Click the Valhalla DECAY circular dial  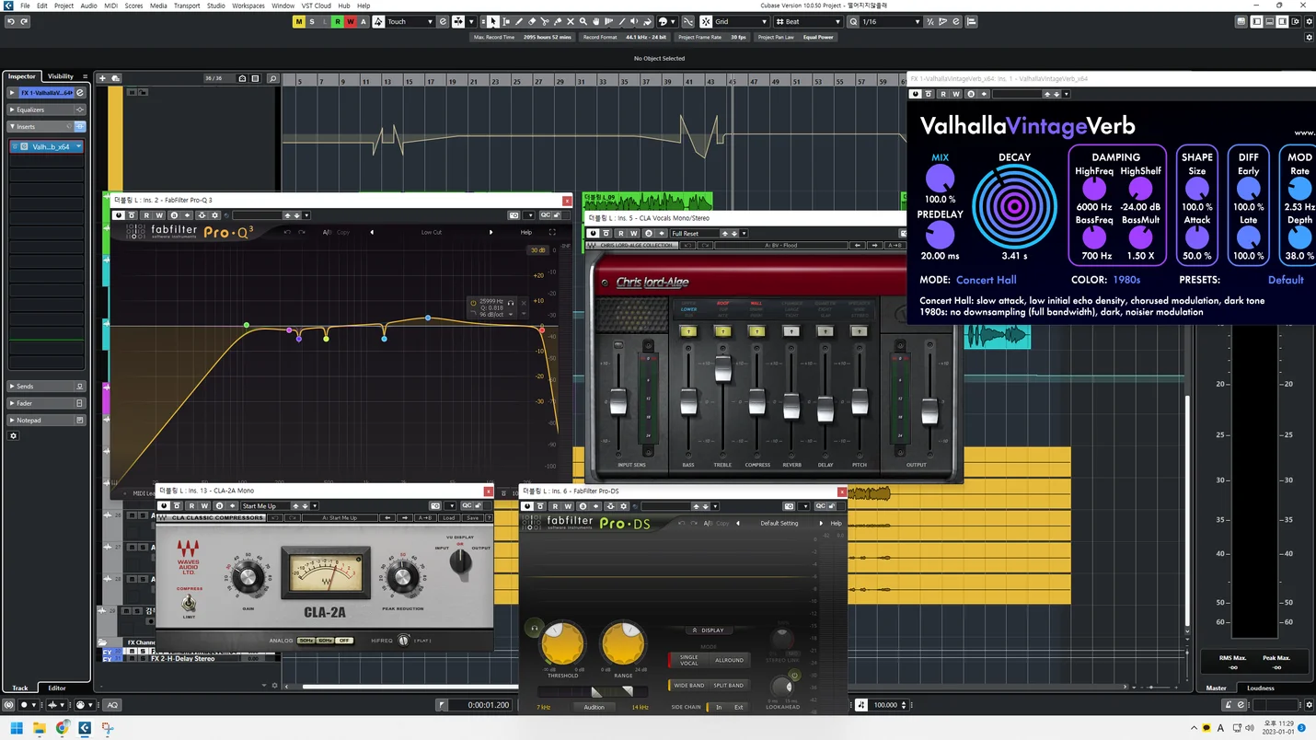pos(1015,206)
